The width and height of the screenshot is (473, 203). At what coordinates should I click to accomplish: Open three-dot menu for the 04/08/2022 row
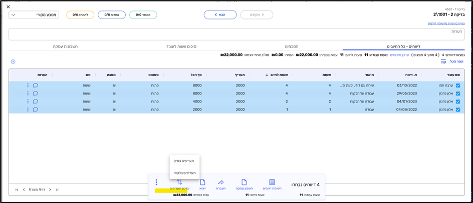[x=28, y=109]
